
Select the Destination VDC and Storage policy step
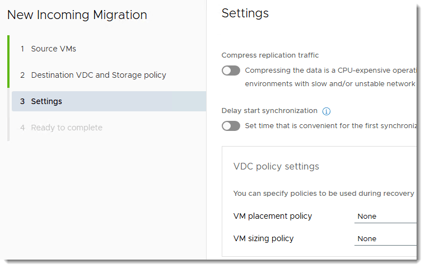[x=99, y=75]
